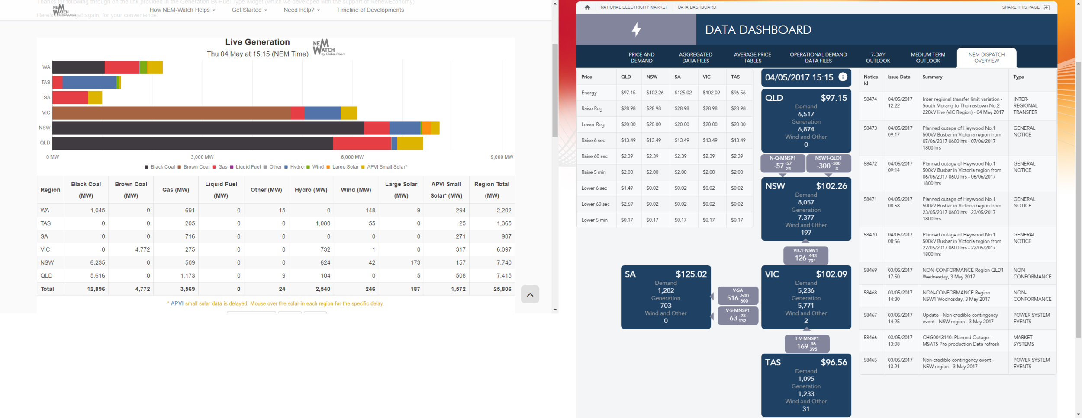This screenshot has height=418, width=1082.
Task: Click the NSW region price box
Action: click(x=806, y=209)
